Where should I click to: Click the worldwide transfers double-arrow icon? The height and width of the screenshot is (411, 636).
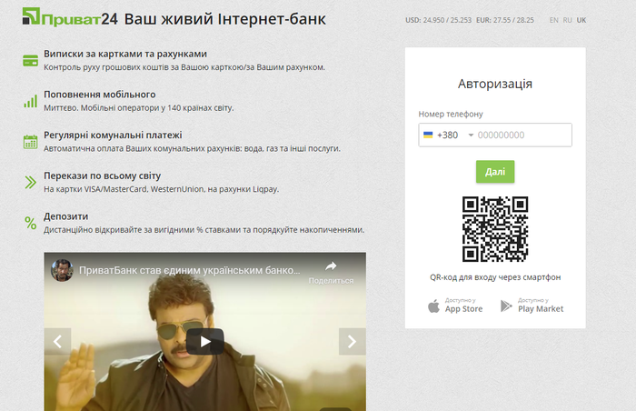30,183
